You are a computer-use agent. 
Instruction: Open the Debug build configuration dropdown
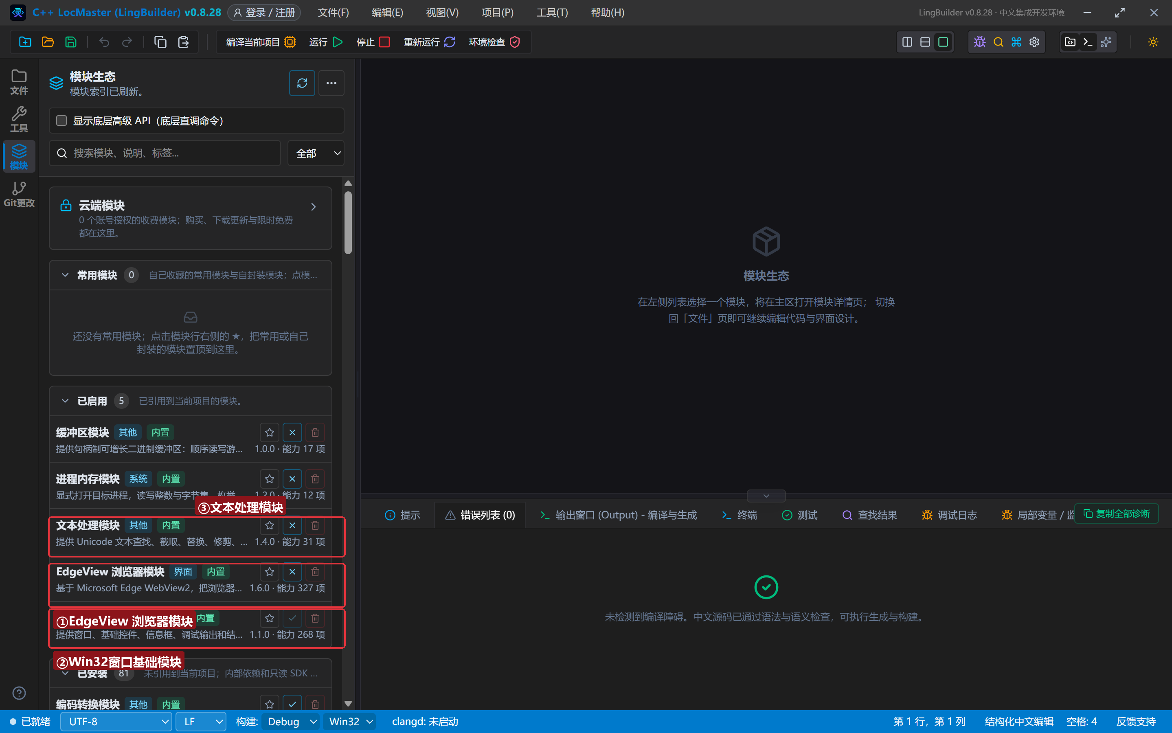pos(291,721)
